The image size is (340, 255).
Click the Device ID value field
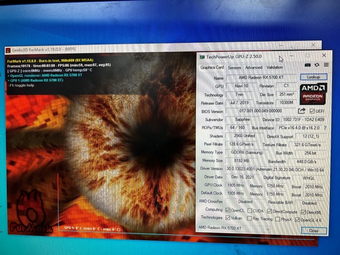point(303,119)
